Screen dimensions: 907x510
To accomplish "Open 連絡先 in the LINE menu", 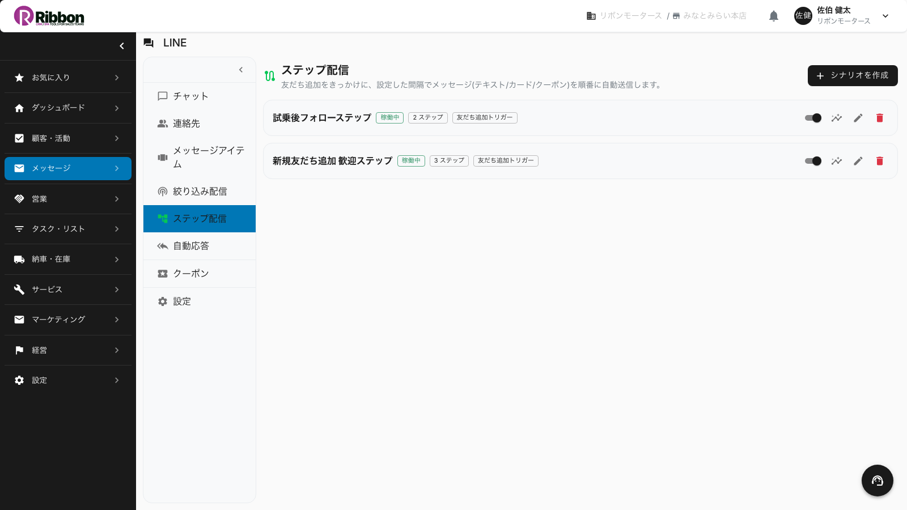I will [200, 124].
